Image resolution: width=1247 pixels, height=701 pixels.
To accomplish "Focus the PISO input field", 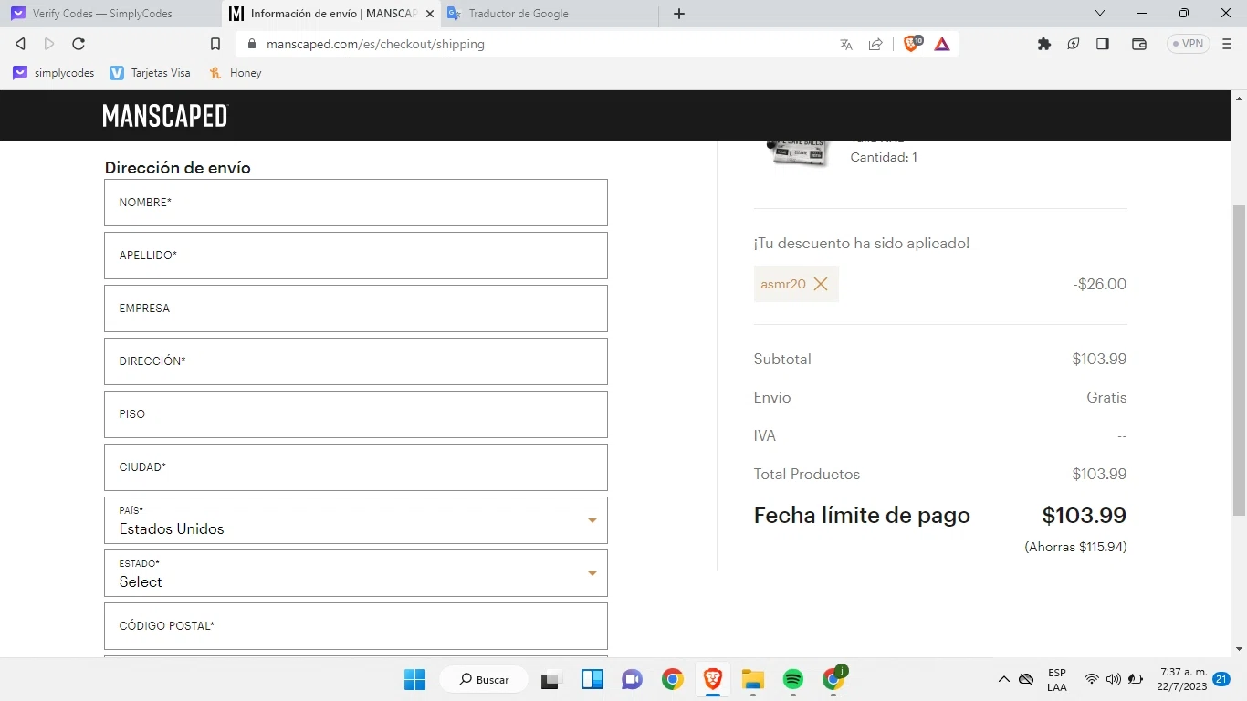I will (x=356, y=414).
